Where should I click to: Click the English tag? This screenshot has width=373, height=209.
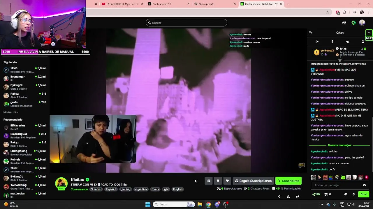(177, 189)
